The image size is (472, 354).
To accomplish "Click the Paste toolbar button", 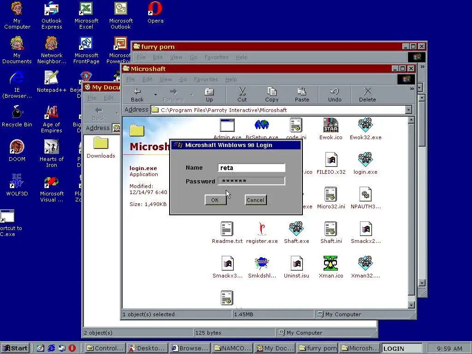I will (302, 95).
